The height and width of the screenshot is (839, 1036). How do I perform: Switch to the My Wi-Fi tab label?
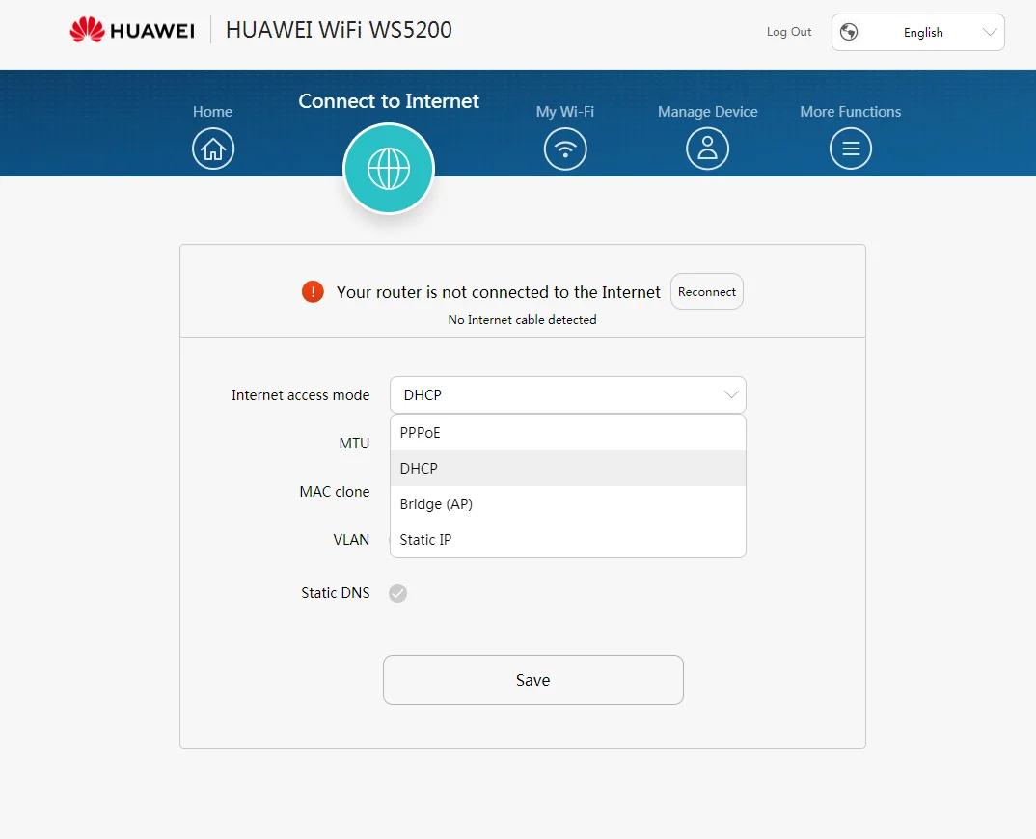pos(565,112)
